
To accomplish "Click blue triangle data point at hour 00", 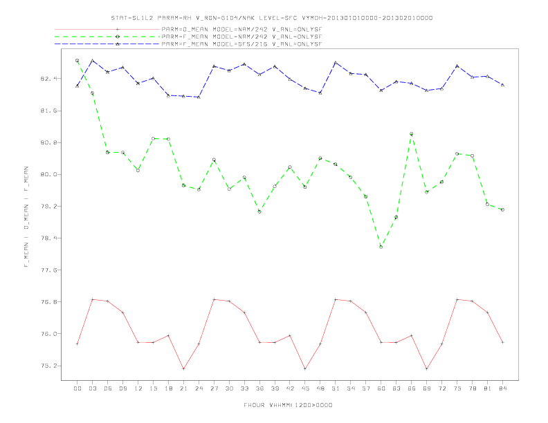I will (x=77, y=86).
